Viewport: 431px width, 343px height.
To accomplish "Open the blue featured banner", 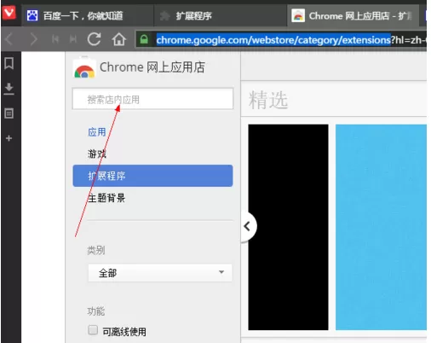I will click(x=381, y=227).
